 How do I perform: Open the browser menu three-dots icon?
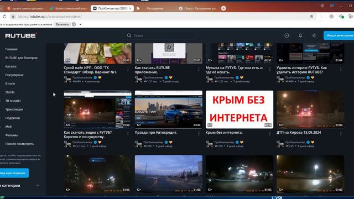[321, 17]
